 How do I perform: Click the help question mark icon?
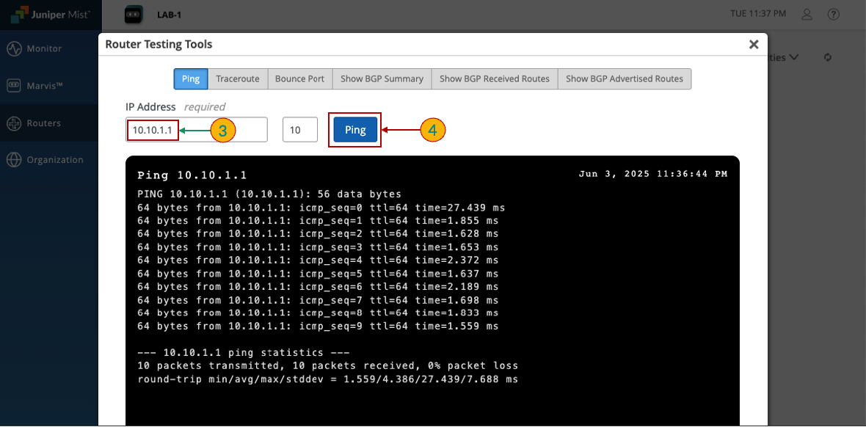(833, 14)
